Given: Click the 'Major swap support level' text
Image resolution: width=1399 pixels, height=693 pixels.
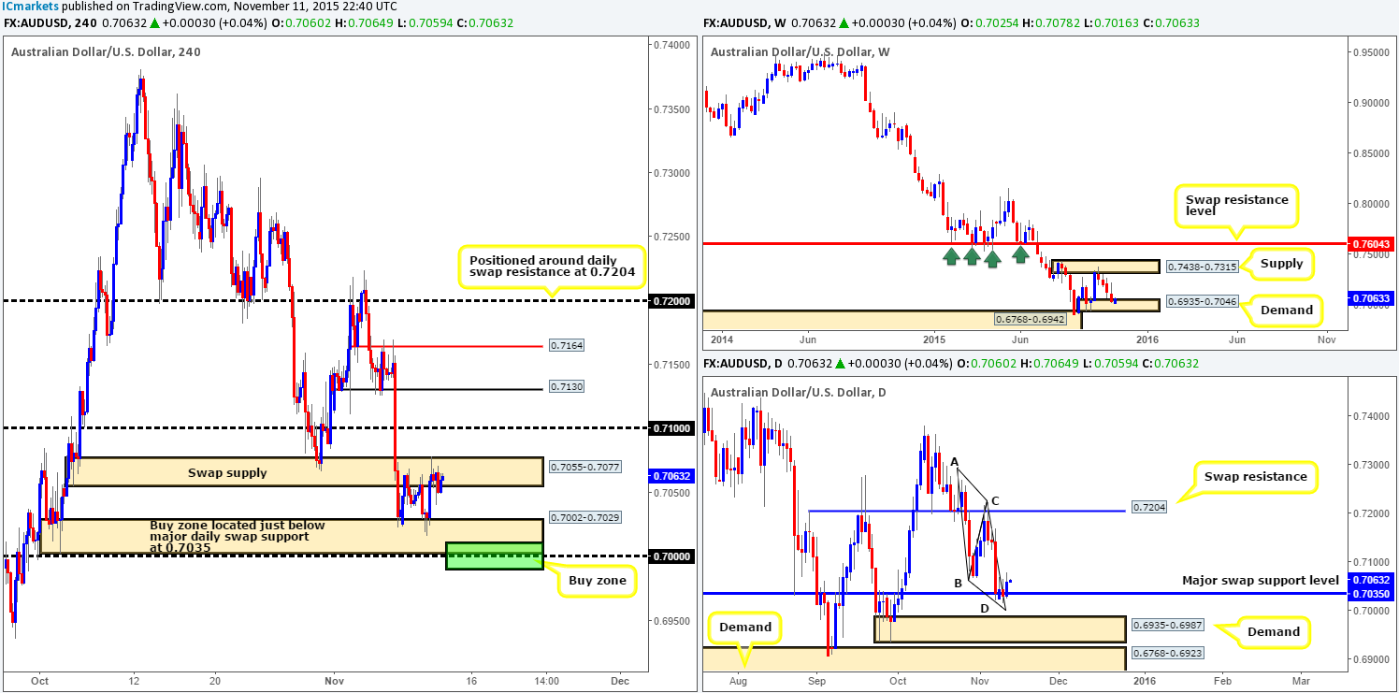Looking at the screenshot, I should pos(1261,581).
